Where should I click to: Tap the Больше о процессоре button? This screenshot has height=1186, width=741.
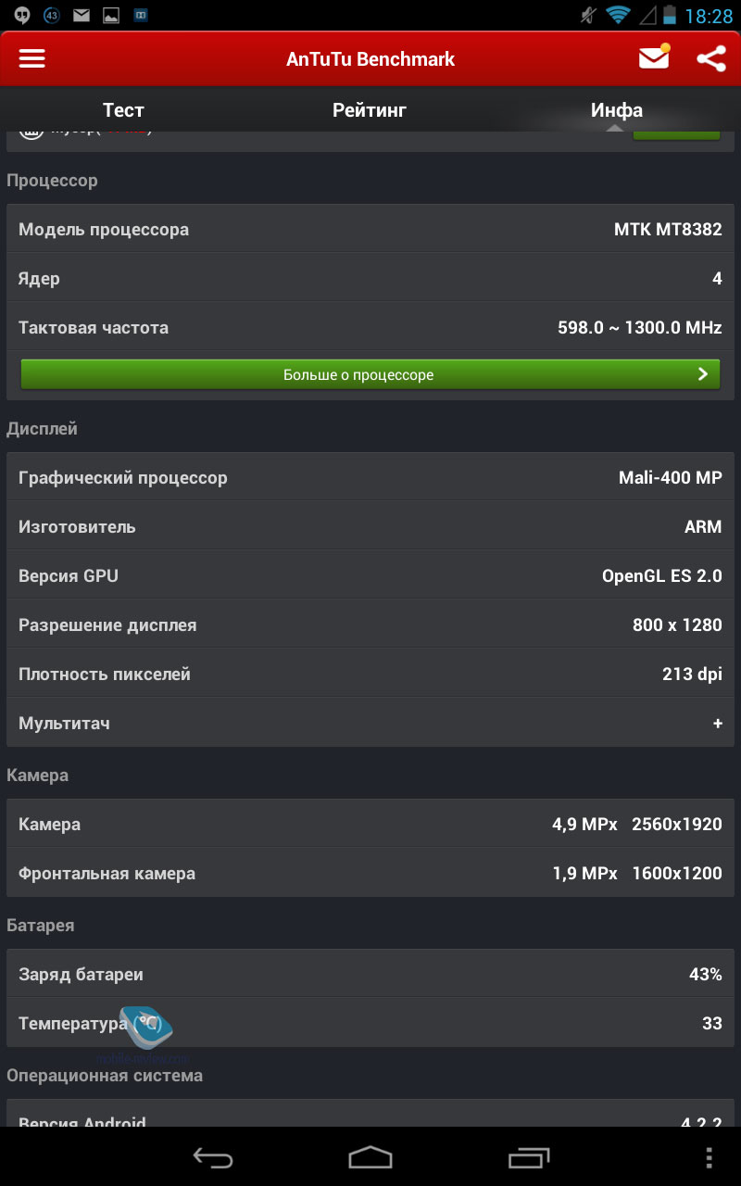tap(370, 374)
